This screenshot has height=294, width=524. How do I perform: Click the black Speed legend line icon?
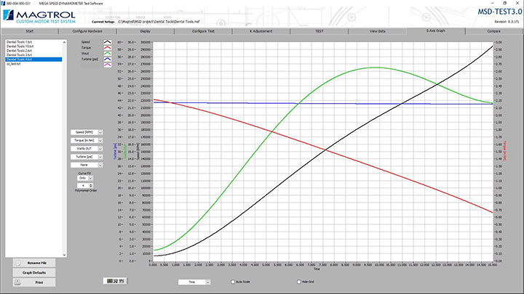coord(108,43)
